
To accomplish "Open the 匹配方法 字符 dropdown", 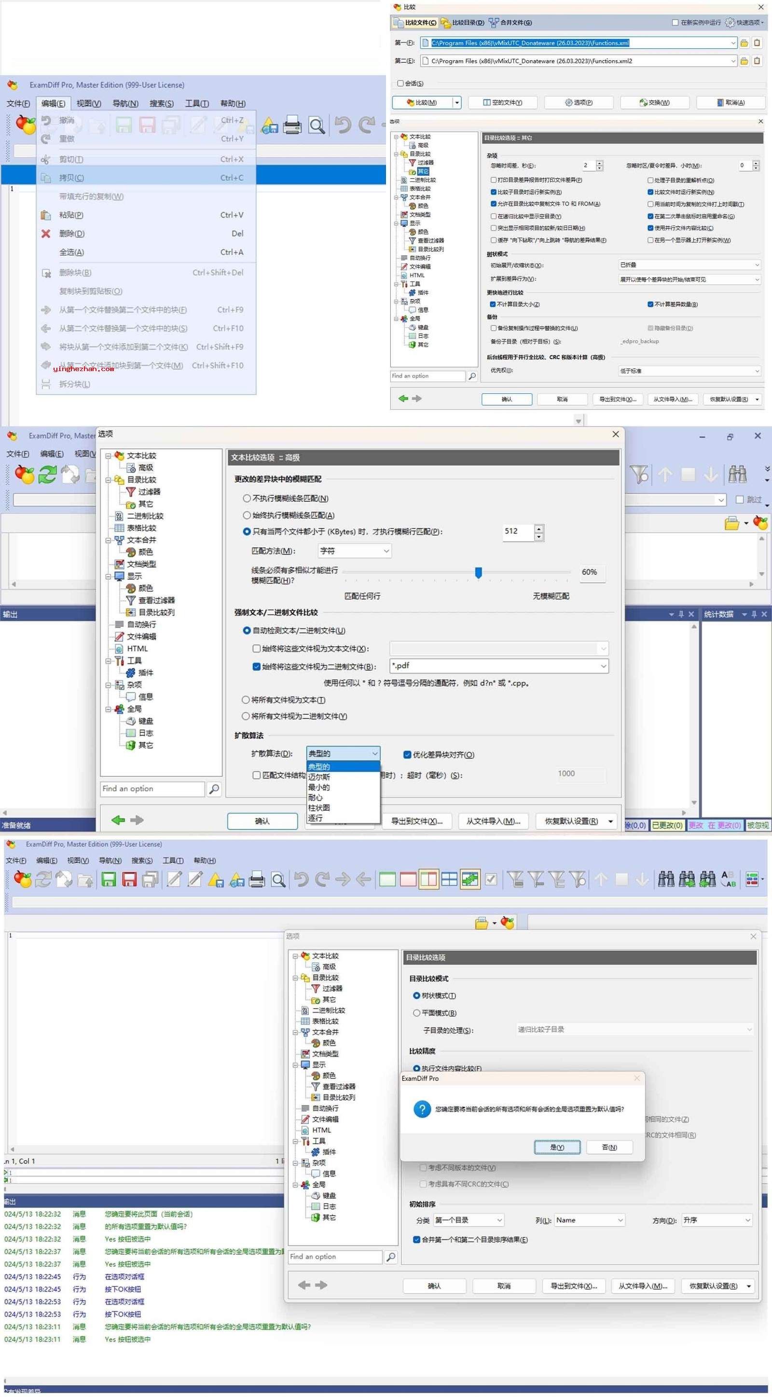I will click(x=354, y=551).
